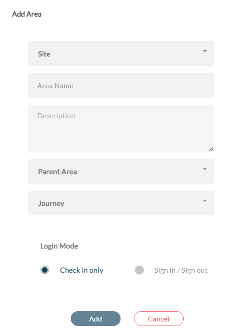Click the Add button

[x=95, y=319]
